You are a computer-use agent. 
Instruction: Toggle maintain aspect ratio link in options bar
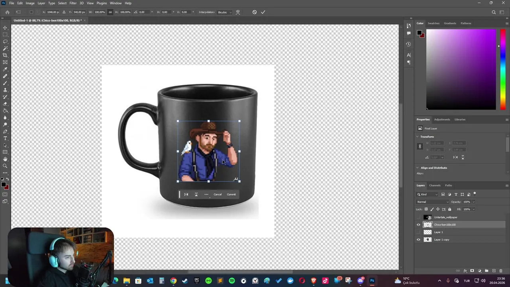110,12
